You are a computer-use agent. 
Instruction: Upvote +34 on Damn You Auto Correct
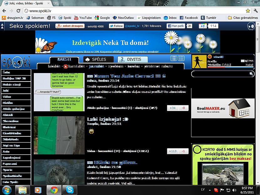173,108
